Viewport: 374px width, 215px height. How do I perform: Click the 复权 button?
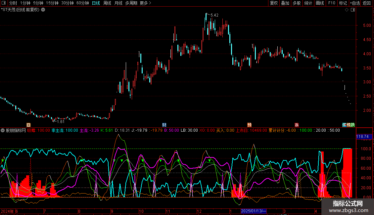coord(274,3)
